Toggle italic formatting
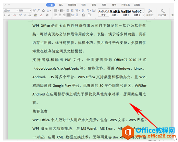178x142 pixels. tap(4, 15)
